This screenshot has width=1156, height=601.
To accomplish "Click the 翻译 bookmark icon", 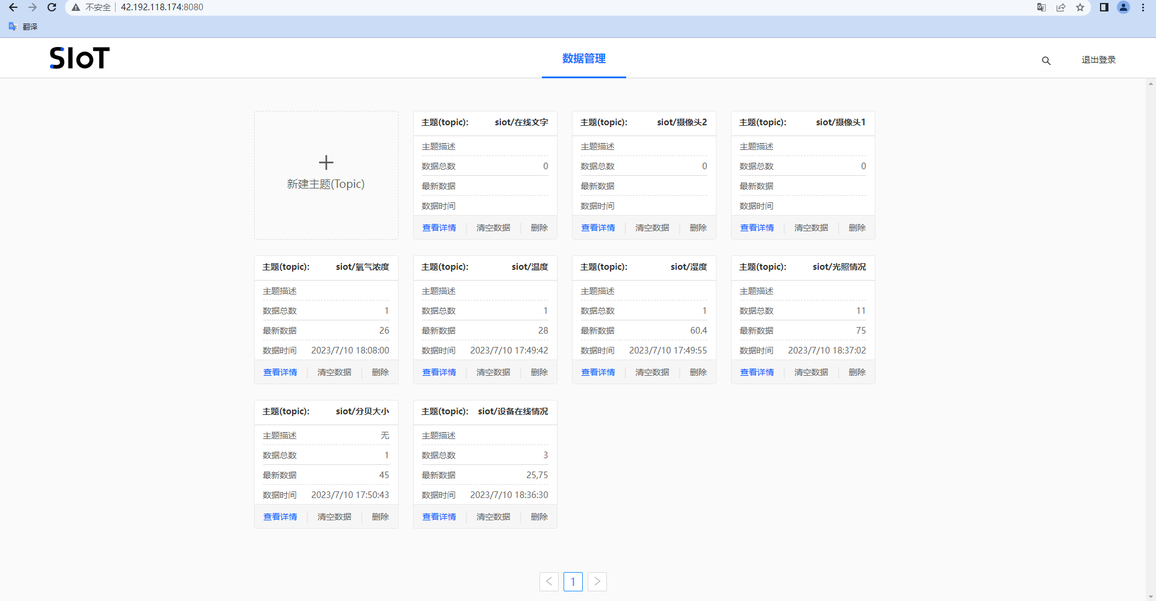I will click(x=13, y=26).
